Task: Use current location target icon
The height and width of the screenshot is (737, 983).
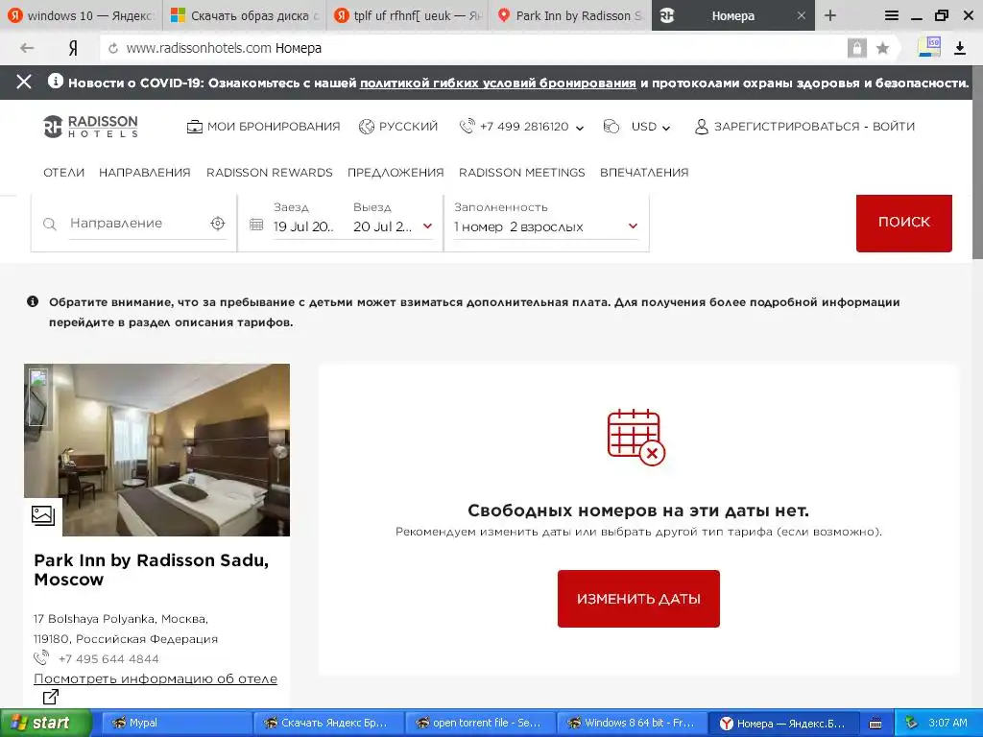Action: click(218, 223)
